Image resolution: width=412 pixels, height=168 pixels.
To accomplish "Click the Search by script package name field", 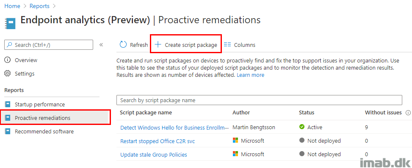I will tap(259, 100).
